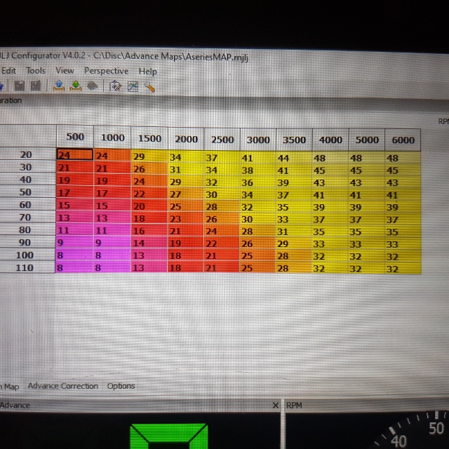Select the load row header 20

[27, 154]
